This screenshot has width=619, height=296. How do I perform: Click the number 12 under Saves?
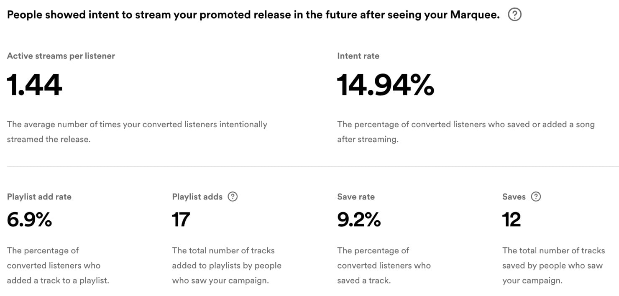click(x=512, y=220)
